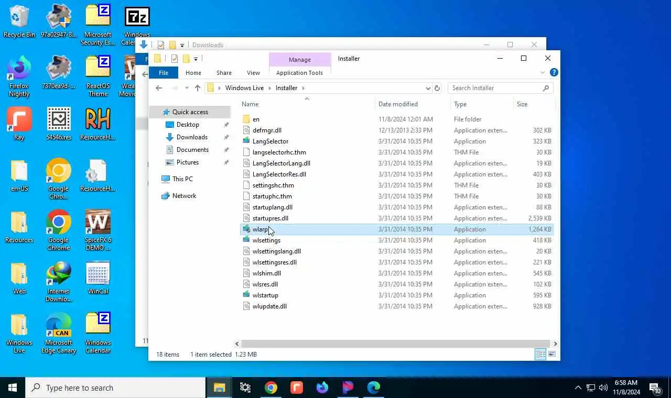Click chevron before Windows Live in address bar
Viewport: 671px width, 398px height.
(x=220, y=88)
